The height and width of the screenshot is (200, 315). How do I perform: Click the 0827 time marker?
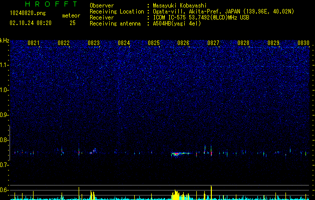(213, 43)
